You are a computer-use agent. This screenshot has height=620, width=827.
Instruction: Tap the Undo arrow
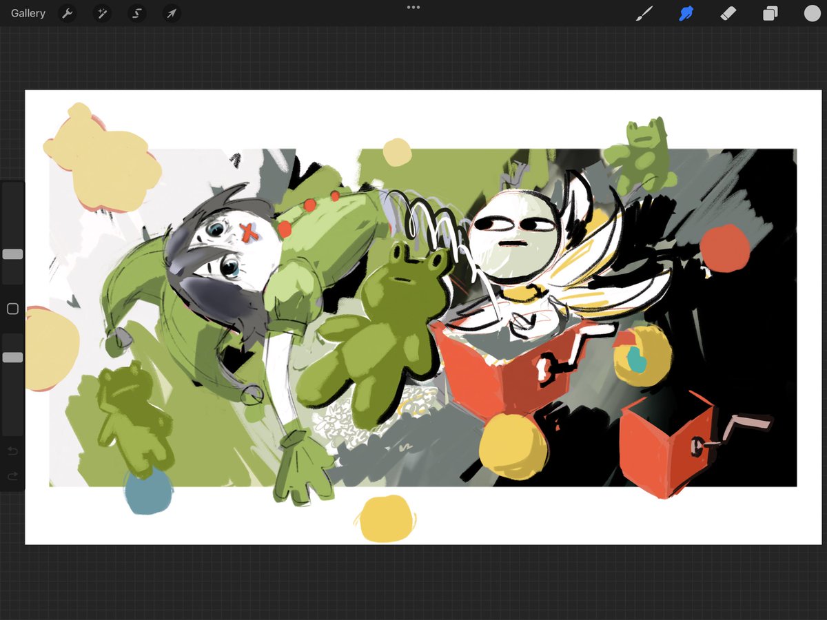12,451
